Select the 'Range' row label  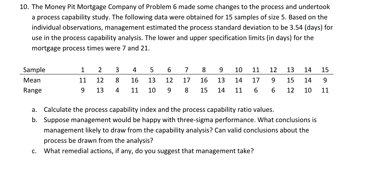pos(33,91)
